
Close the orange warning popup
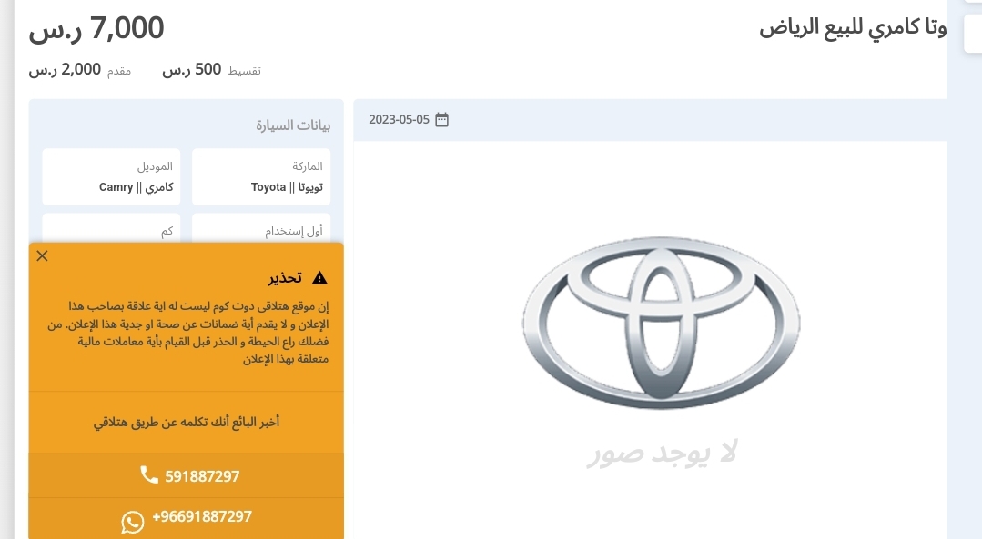(42, 255)
